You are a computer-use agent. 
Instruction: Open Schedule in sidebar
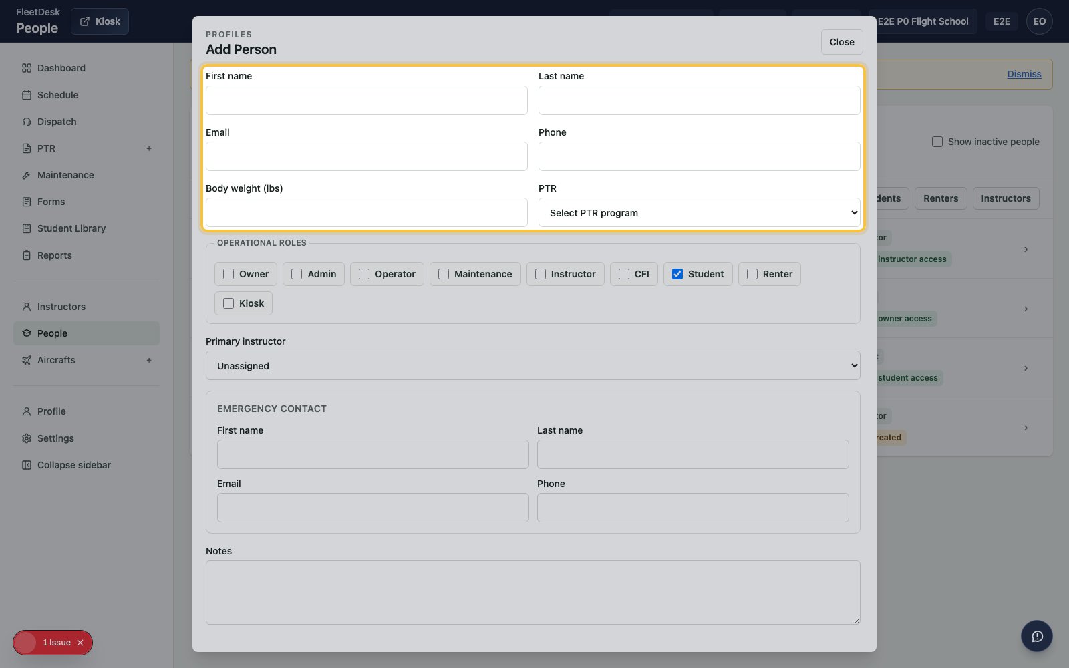pos(86,95)
